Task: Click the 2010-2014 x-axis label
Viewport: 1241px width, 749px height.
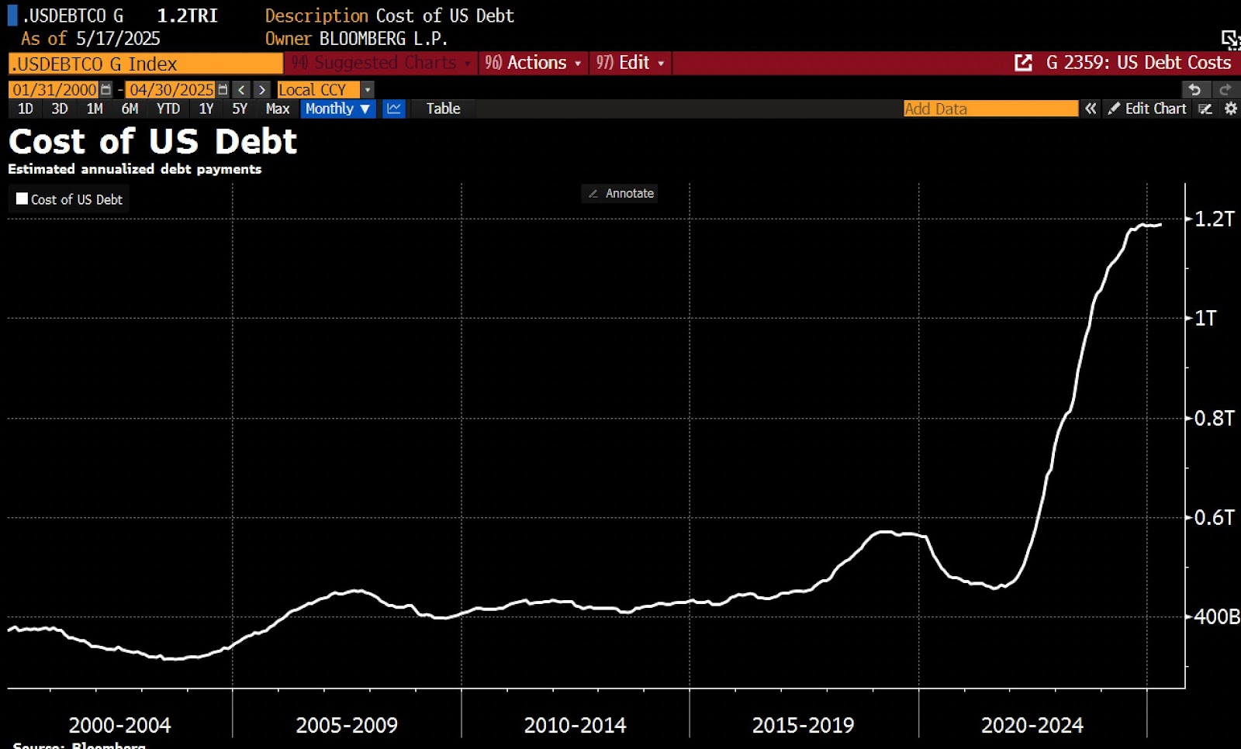Action: pos(575,725)
